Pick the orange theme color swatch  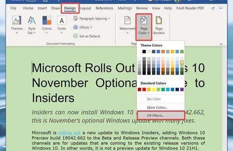(163, 51)
